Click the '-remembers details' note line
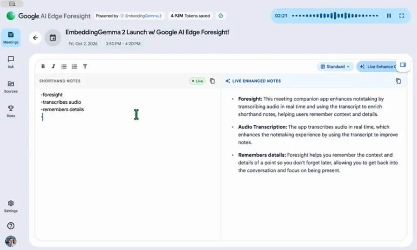417x250 pixels. click(x=62, y=109)
